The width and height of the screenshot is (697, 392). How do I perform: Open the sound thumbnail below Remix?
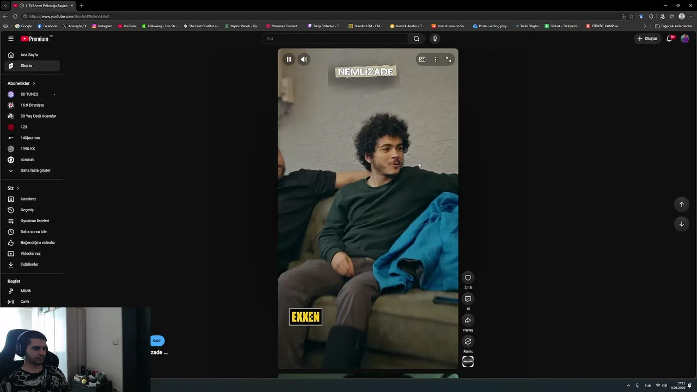(468, 362)
